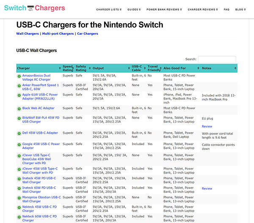The width and height of the screenshot is (254, 223).
Task: Expand the Nekteck 45W USB-C PD row icon
Action: [x=19, y=207]
